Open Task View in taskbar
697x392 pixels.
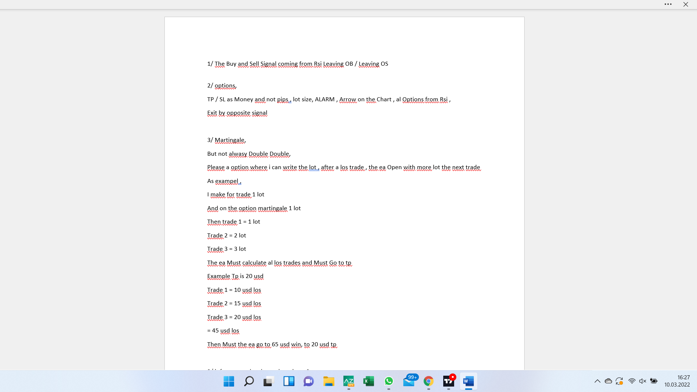(x=268, y=381)
